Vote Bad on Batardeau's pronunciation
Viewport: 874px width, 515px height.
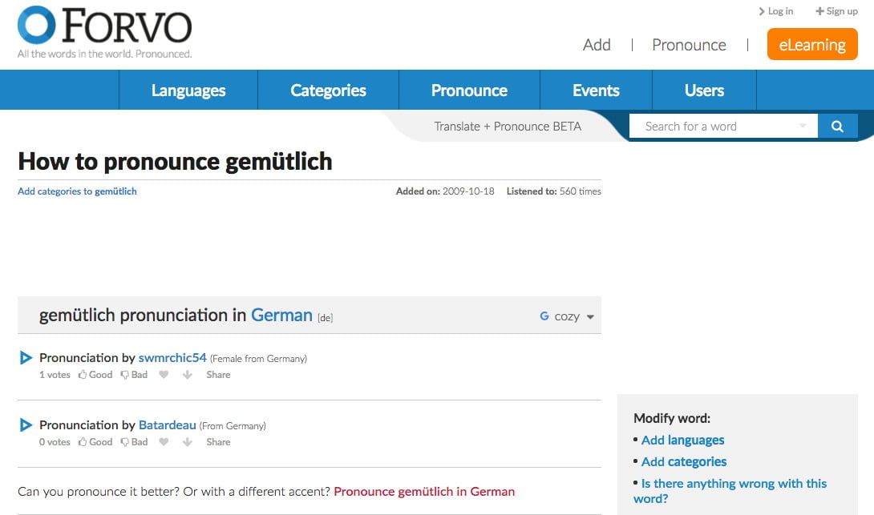(x=135, y=442)
